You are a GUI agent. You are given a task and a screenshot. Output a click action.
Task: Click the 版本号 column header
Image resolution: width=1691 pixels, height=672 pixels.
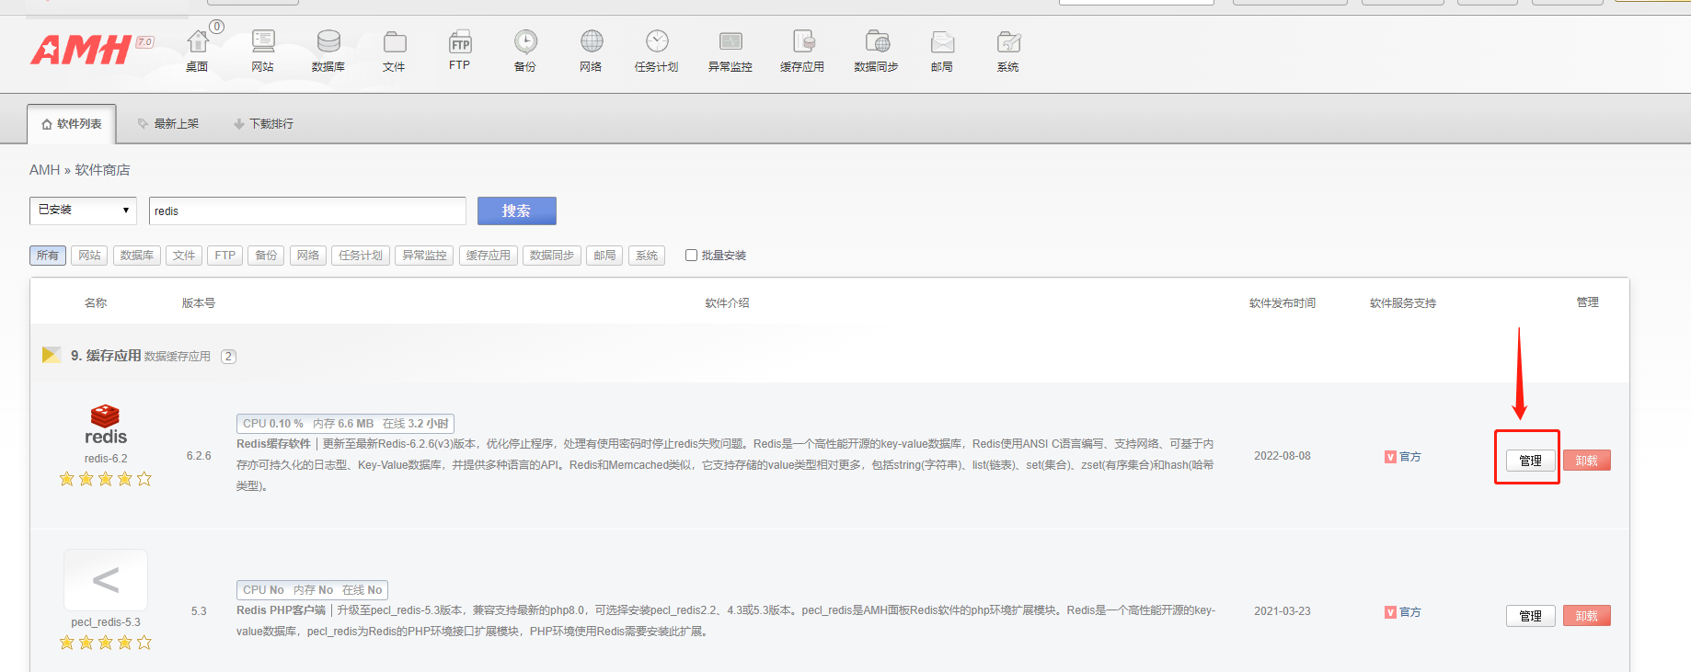tap(199, 303)
